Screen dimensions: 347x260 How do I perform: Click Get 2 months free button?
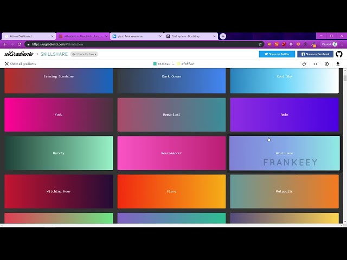pos(84,54)
